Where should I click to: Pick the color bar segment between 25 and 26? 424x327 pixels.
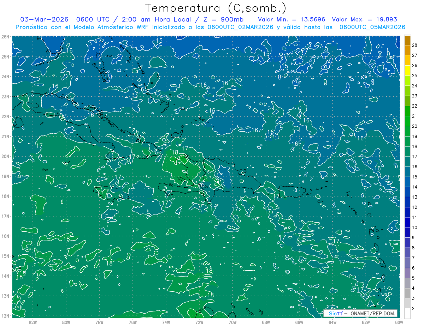coord(407,71)
